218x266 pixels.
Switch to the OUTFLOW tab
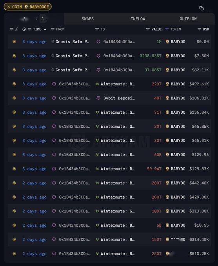point(188,19)
